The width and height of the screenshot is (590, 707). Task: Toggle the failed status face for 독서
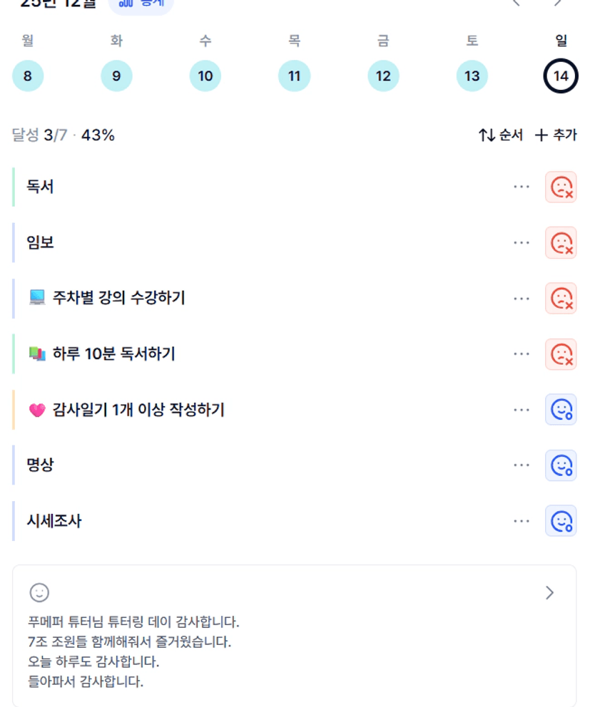[561, 187]
